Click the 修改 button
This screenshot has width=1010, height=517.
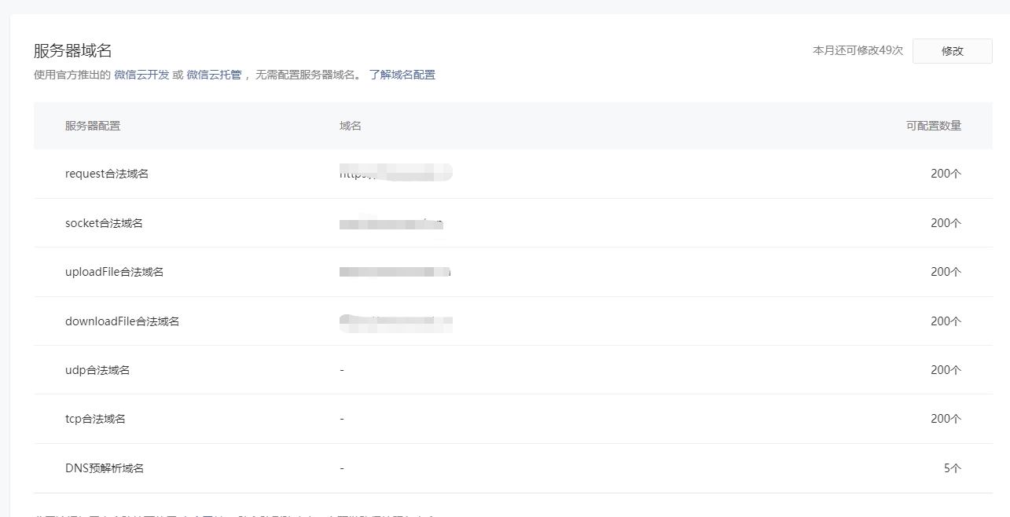[x=952, y=51]
